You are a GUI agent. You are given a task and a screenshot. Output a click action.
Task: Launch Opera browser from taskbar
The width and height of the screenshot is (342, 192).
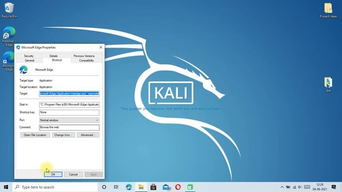pyautogui.click(x=178, y=187)
